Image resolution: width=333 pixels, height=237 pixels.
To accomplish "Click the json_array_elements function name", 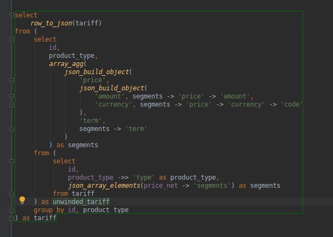I will (104, 186).
